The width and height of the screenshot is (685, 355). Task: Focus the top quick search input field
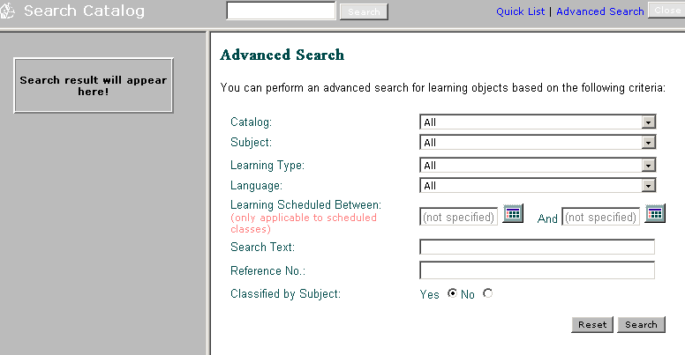281,11
